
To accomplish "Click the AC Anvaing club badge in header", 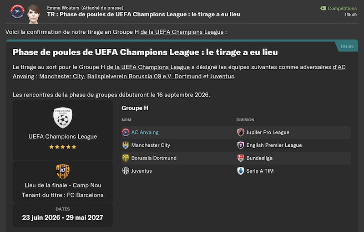I will tap(17, 12).
